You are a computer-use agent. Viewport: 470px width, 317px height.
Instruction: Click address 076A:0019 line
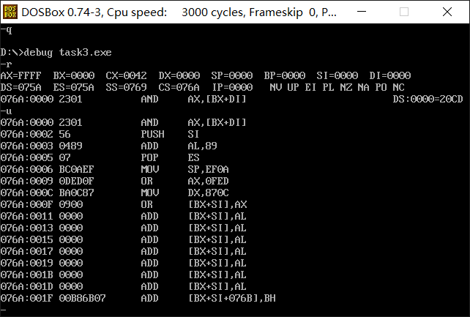click(x=124, y=263)
